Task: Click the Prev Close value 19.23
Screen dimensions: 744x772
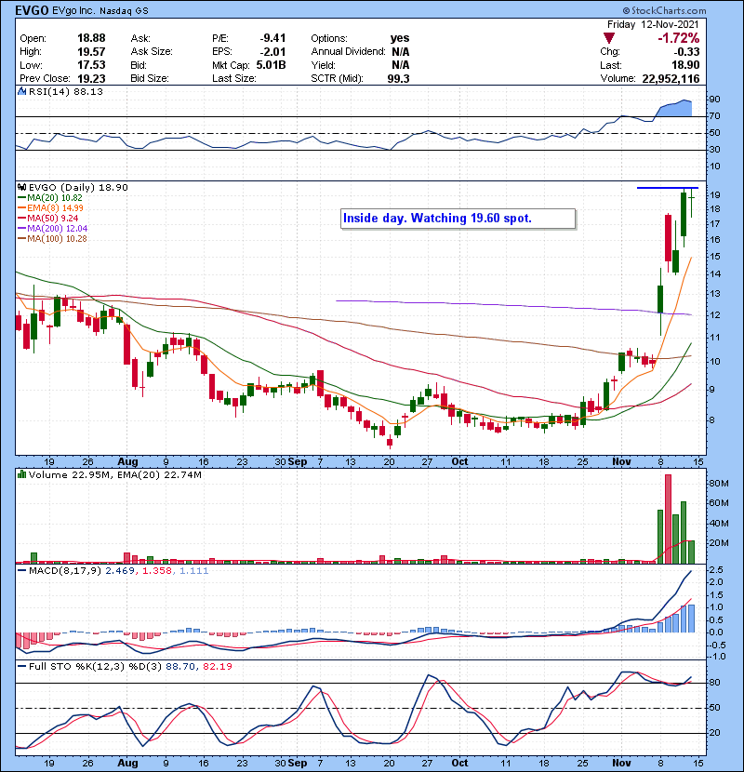Action: 91,78
